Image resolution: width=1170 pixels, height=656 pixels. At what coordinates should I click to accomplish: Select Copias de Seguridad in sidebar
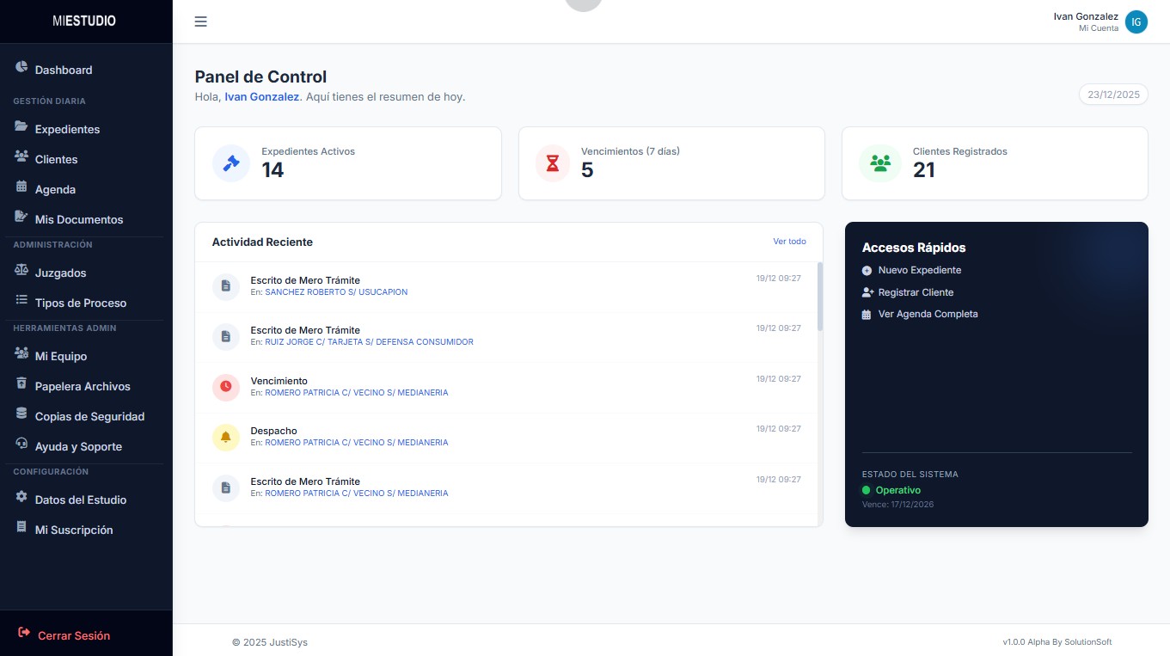(x=89, y=417)
